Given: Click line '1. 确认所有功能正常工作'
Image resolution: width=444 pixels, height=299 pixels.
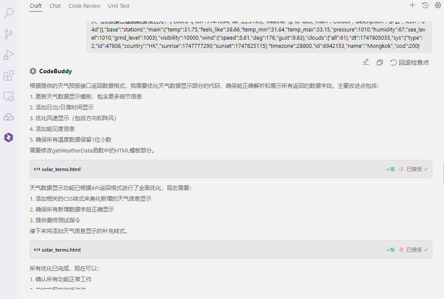Looking at the screenshot, I should point(61,279).
